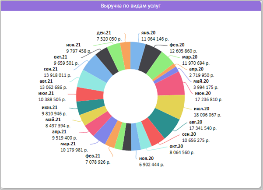Select the июн.20 pink donut segment
Screen dimensions: 263x190
pos(170,85)
